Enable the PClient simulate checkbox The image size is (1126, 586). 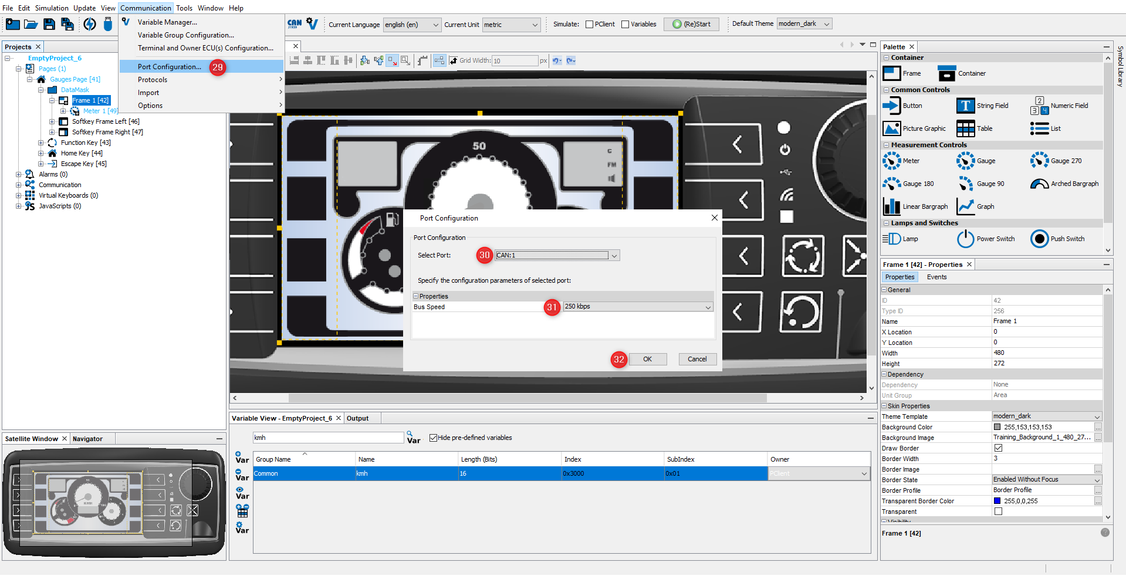pyautogui.click(x=589, y=24)
